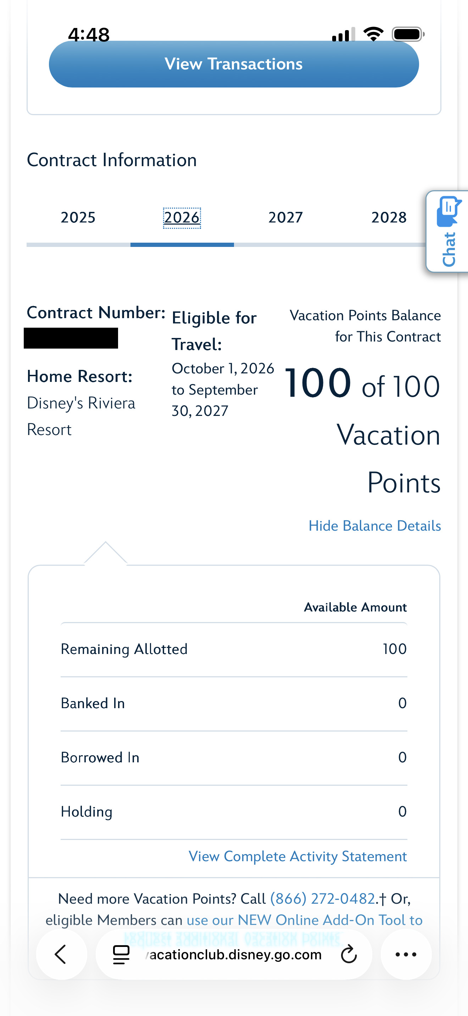Open the Chat widget icon
The height and width of the screenshot is (1016, 468).
[448, 232]
